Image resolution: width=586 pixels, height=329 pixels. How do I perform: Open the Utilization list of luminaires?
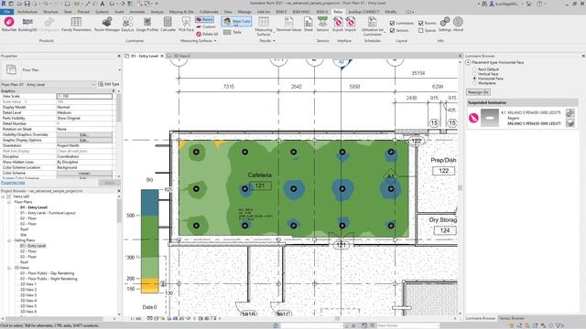click(373, 26)
